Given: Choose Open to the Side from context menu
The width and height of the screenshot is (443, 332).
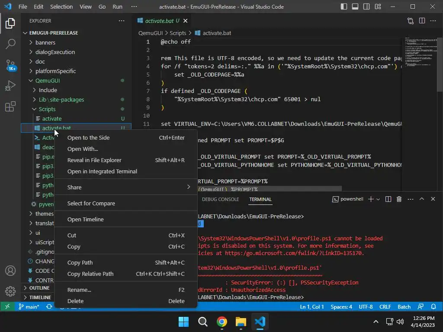Looking at the screenshot, I should click(126, 138).
